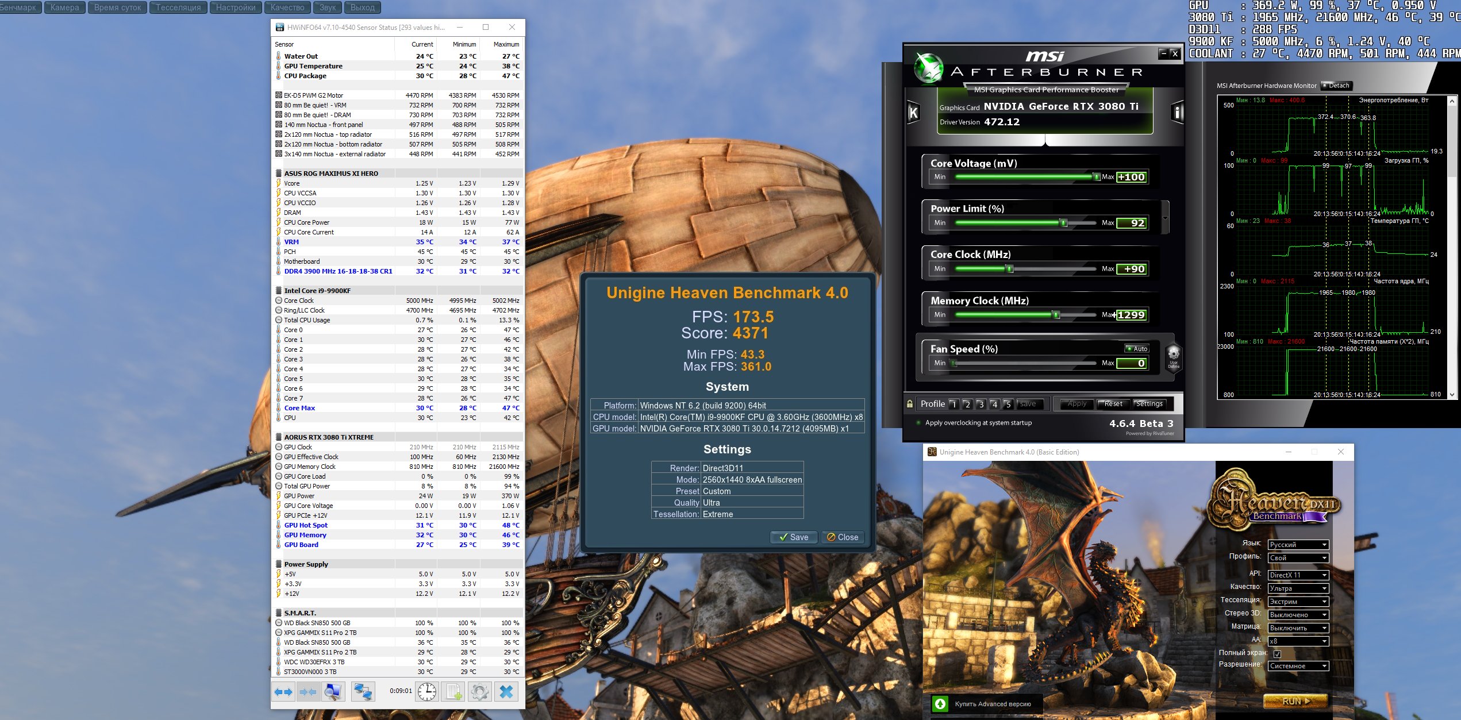Save the Heaven benchmark results
The width and height of the screenshot is (1461, 720).
[x=794, y=537]
